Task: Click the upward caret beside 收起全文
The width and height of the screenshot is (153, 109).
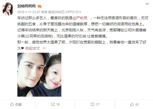Action: 44,48
